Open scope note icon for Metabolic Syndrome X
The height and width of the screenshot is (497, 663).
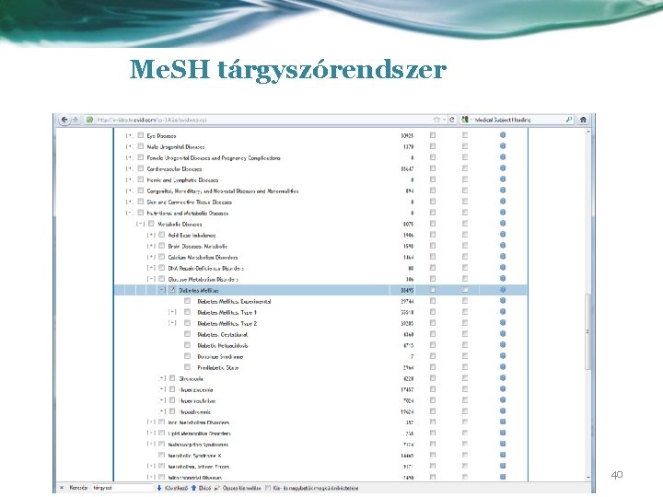coord(503,455)
